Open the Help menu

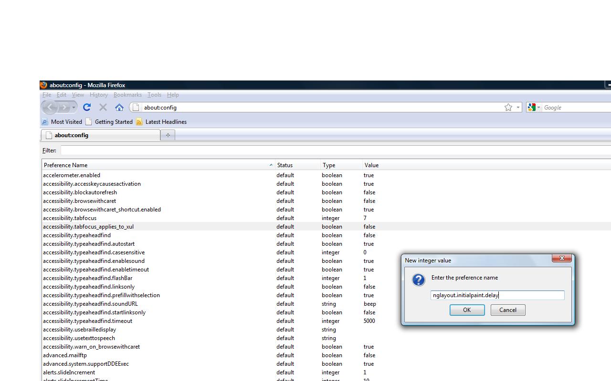point(173,95)
